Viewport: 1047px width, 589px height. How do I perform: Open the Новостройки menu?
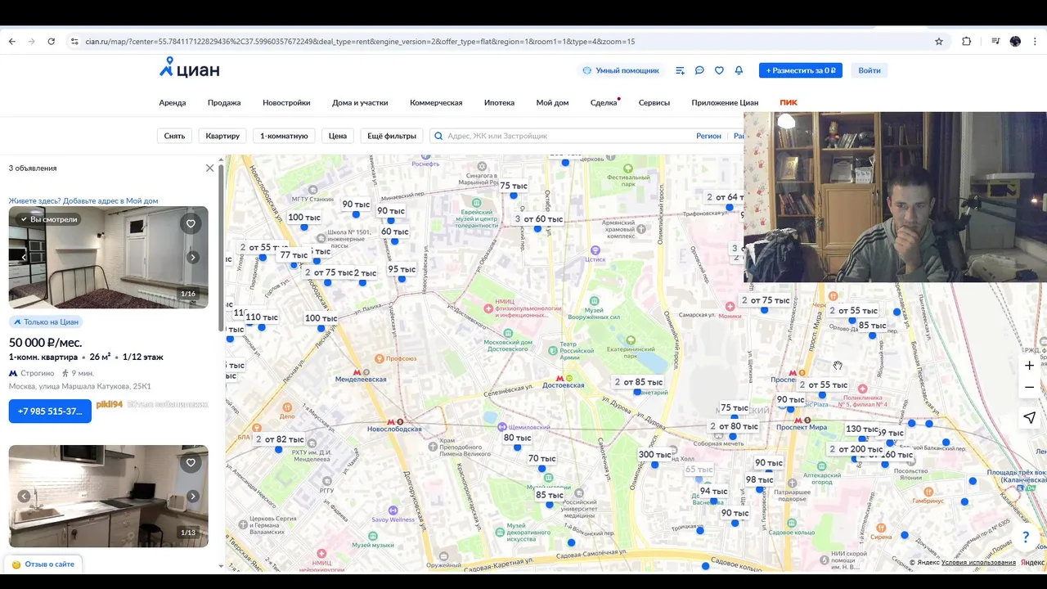tap(286, 102)
